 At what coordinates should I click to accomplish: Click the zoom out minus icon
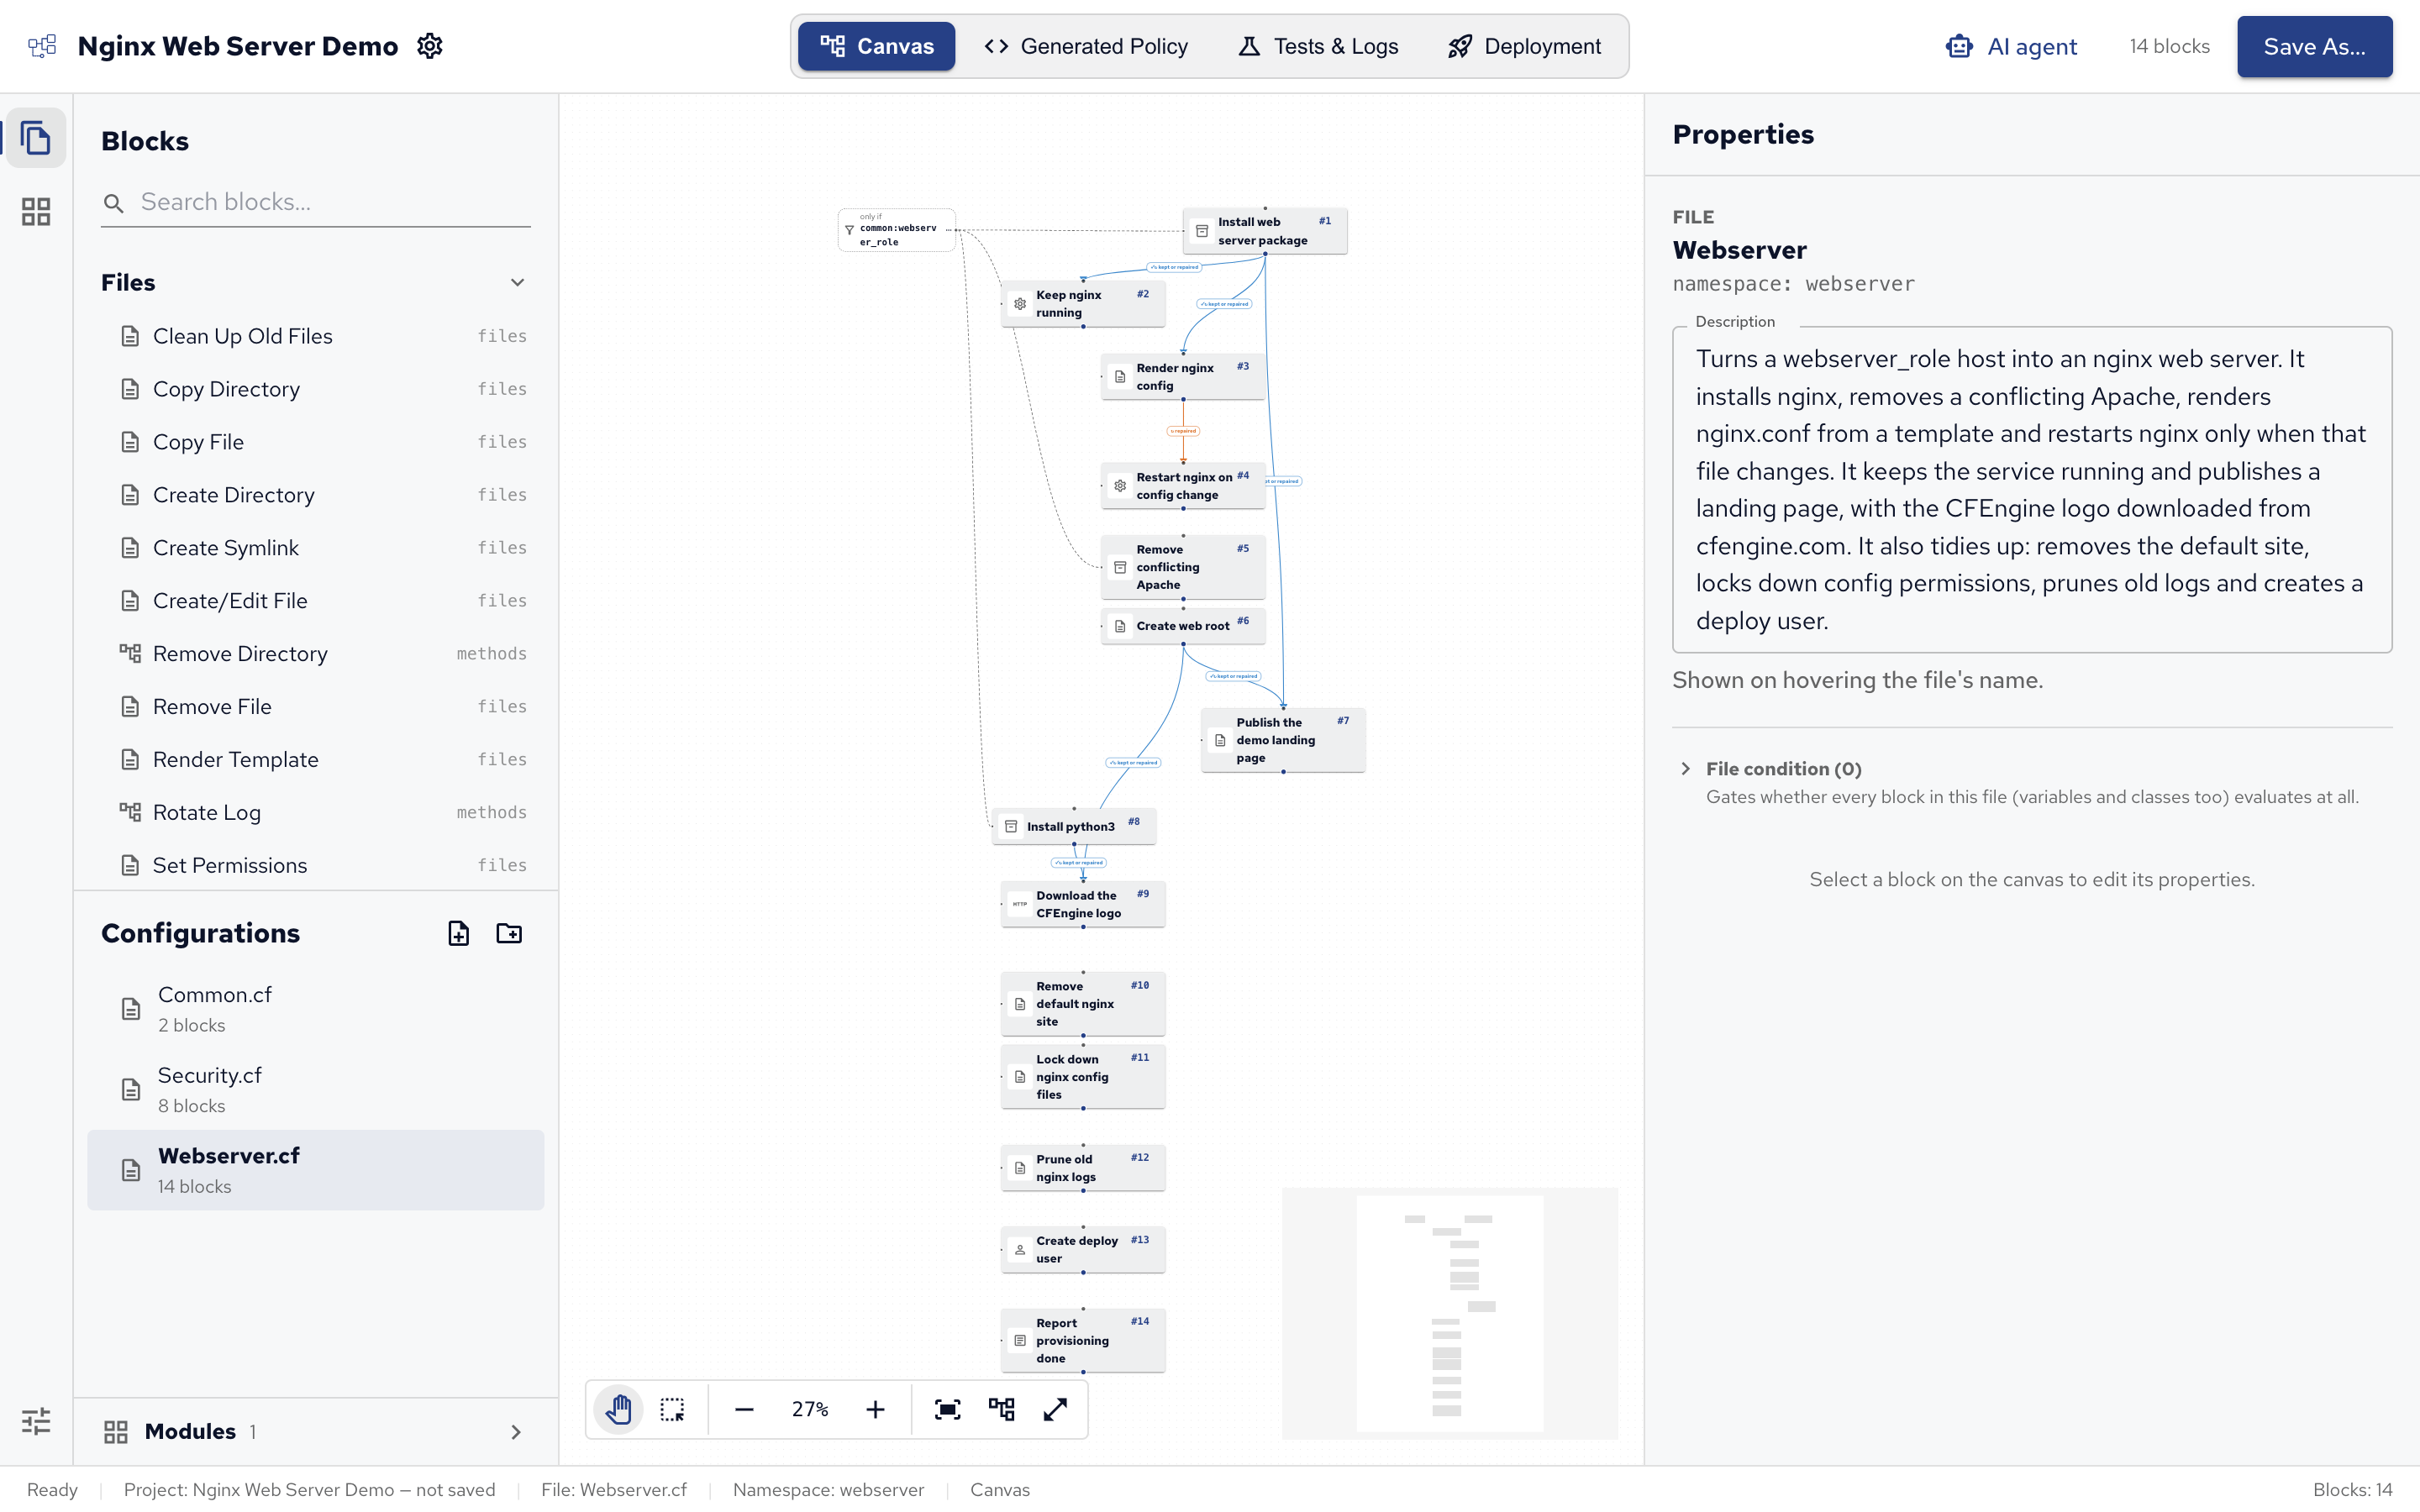[x=744, y=1409]
